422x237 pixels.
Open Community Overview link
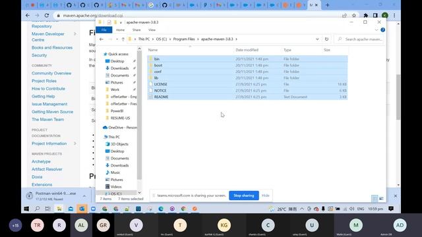(x=51, y=73)
